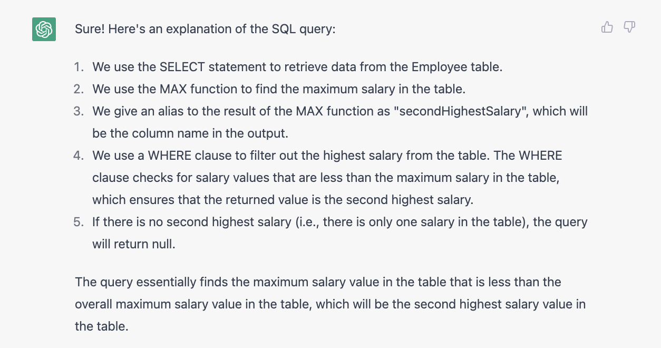This screenshot has width=661, height=348.
Task: Click the thumbs up feedback icon
Action: (x=607, y=27)
